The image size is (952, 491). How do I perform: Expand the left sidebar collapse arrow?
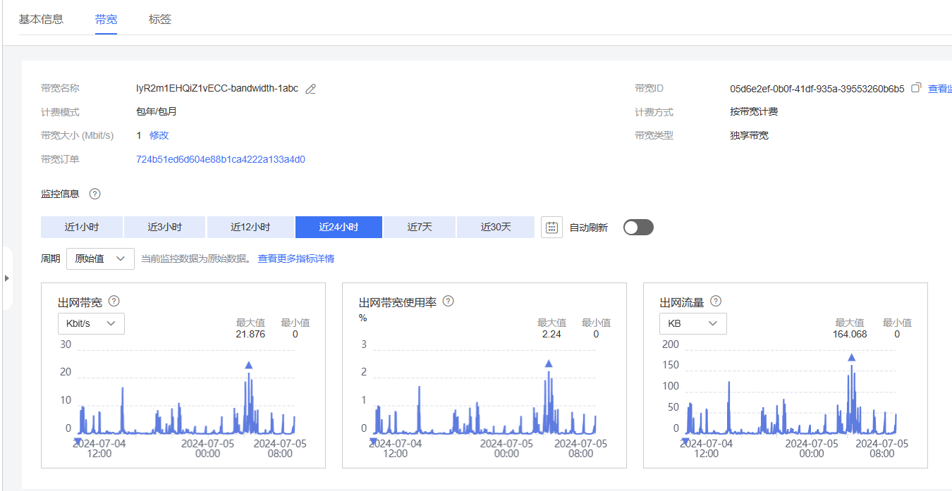(x=6, y=278)
